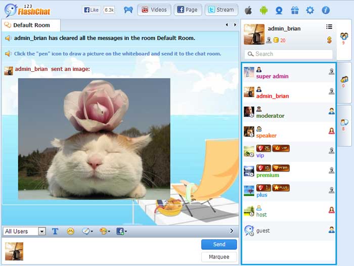The width and height of the screenshot is (354, 266).
Task: Click the Apple app icon
Action: pyautogui.click(x=248, y=10)
